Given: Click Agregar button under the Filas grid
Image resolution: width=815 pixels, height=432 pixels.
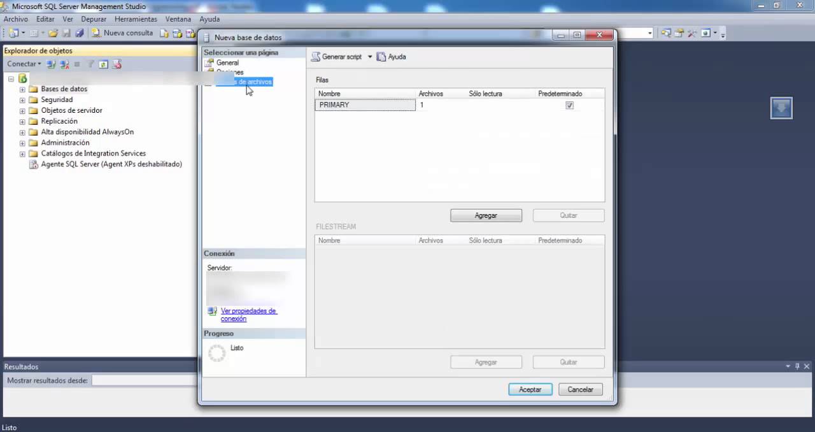Looking at the screenshot, I should point(486,215).
